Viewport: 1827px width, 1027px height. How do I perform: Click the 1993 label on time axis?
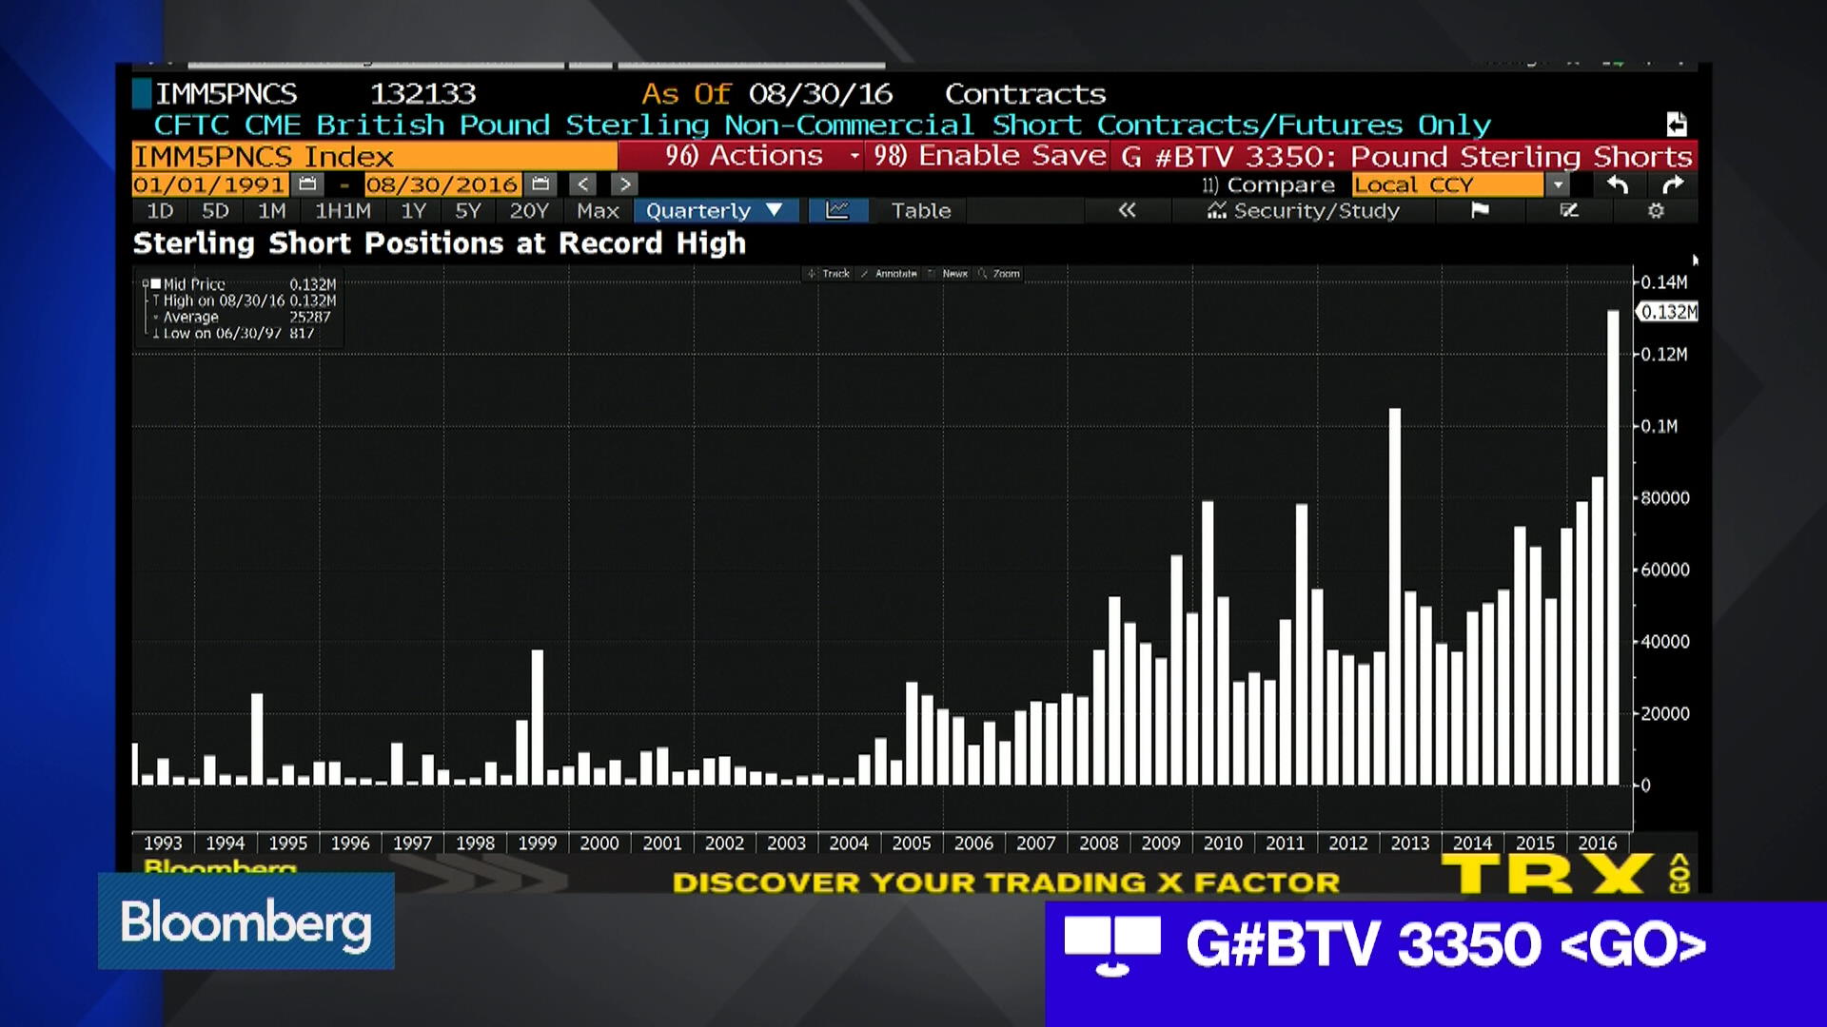(x=163, y=843)
